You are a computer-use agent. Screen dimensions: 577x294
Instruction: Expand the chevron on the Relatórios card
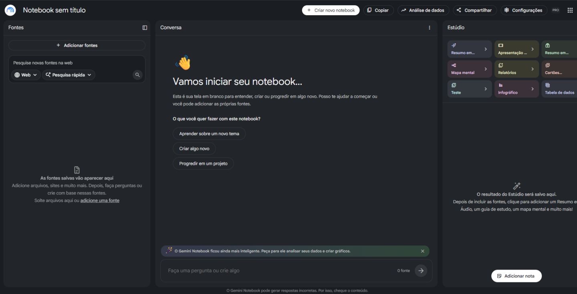pyautogui.click(x=533, y=69)
